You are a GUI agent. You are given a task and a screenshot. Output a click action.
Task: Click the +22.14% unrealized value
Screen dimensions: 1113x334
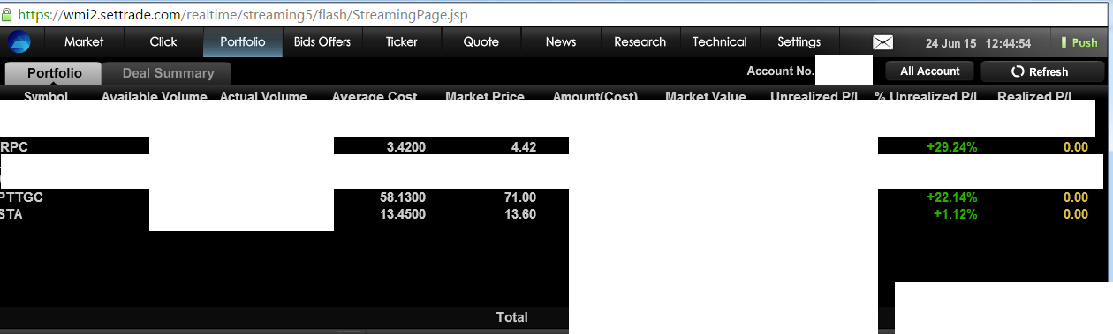tap(951, 197)
